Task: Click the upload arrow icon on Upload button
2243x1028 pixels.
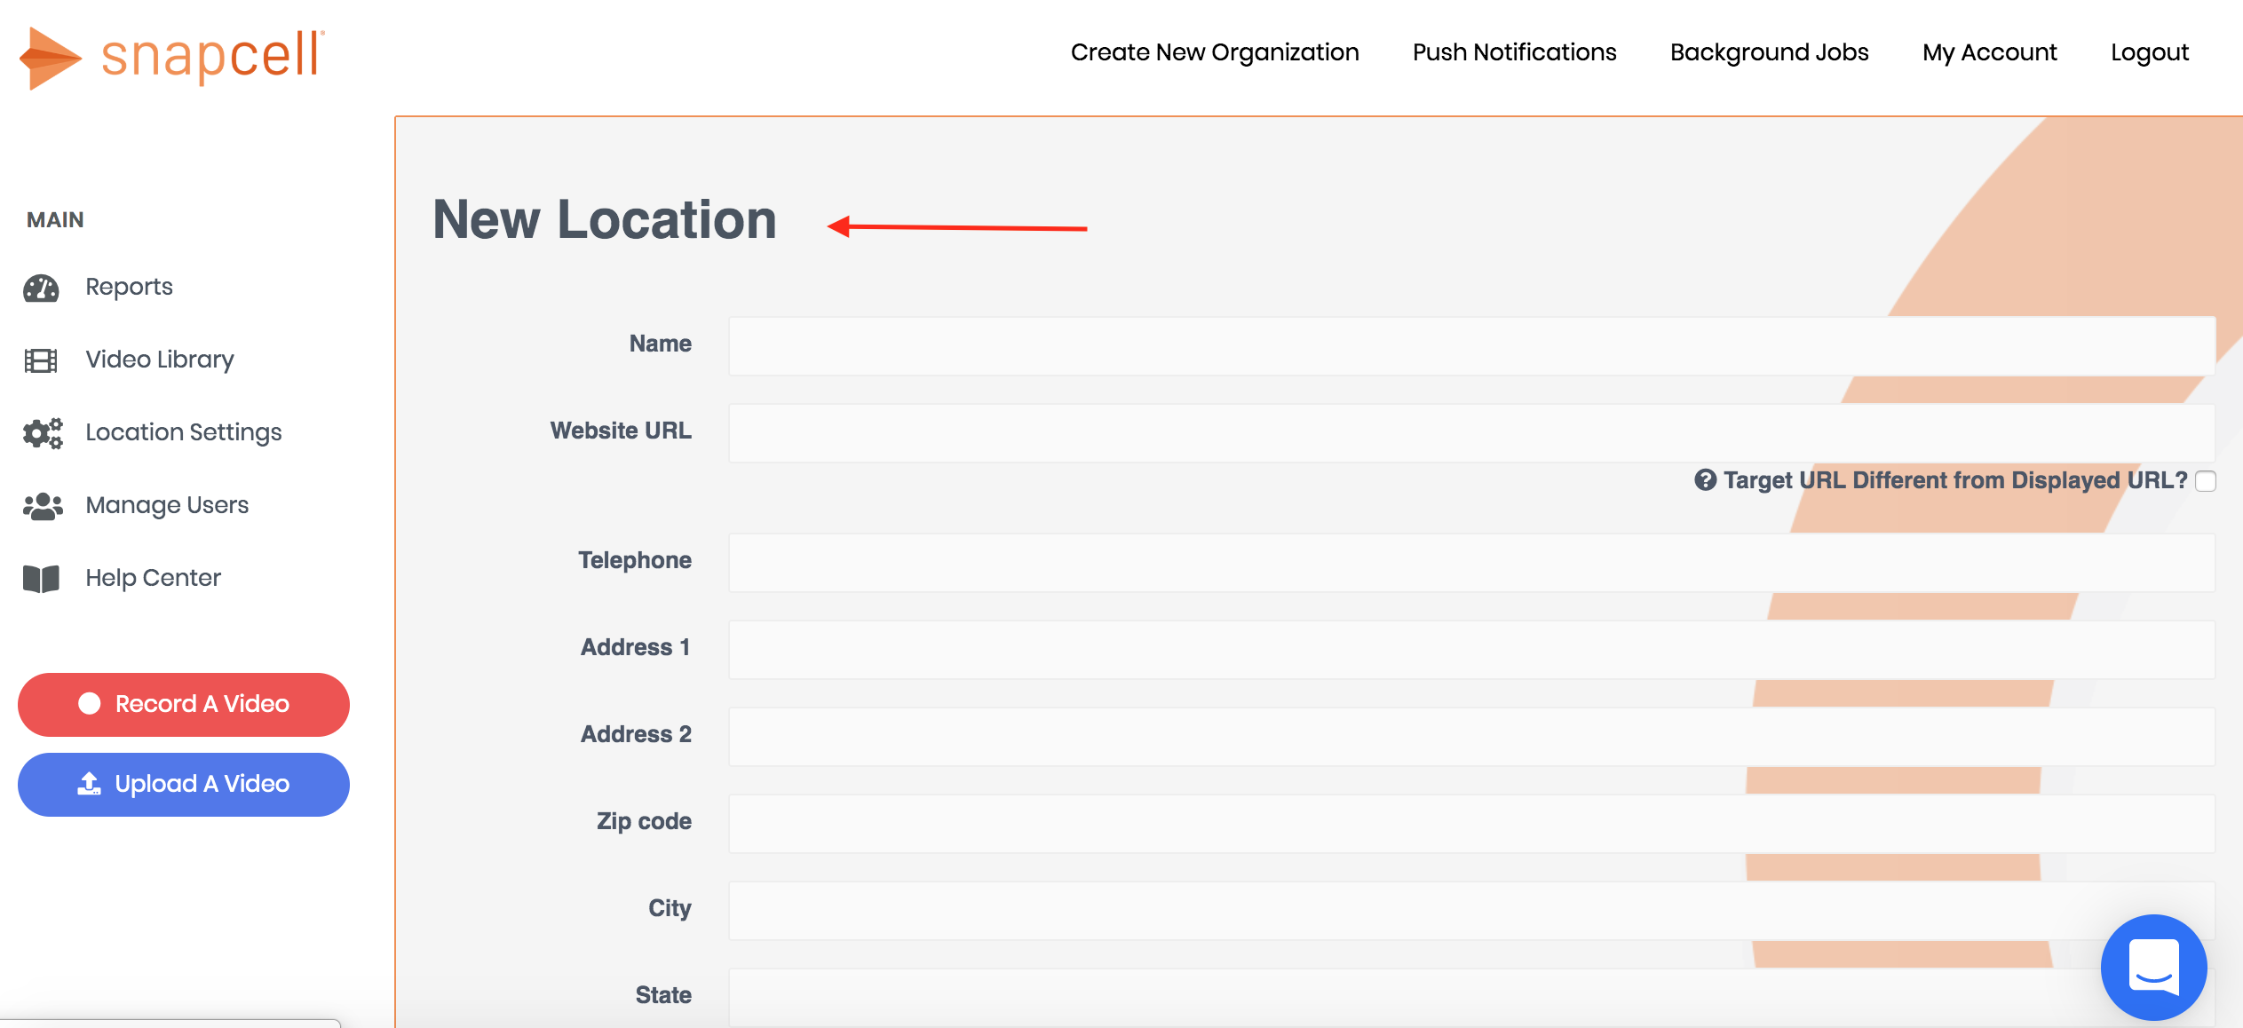Action: point(91,784)
